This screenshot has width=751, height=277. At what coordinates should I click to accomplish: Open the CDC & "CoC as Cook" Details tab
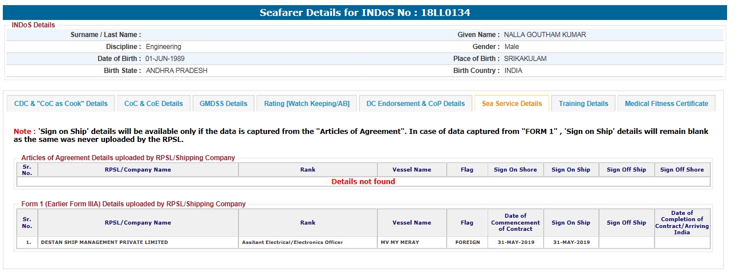(x=61, y=104)
